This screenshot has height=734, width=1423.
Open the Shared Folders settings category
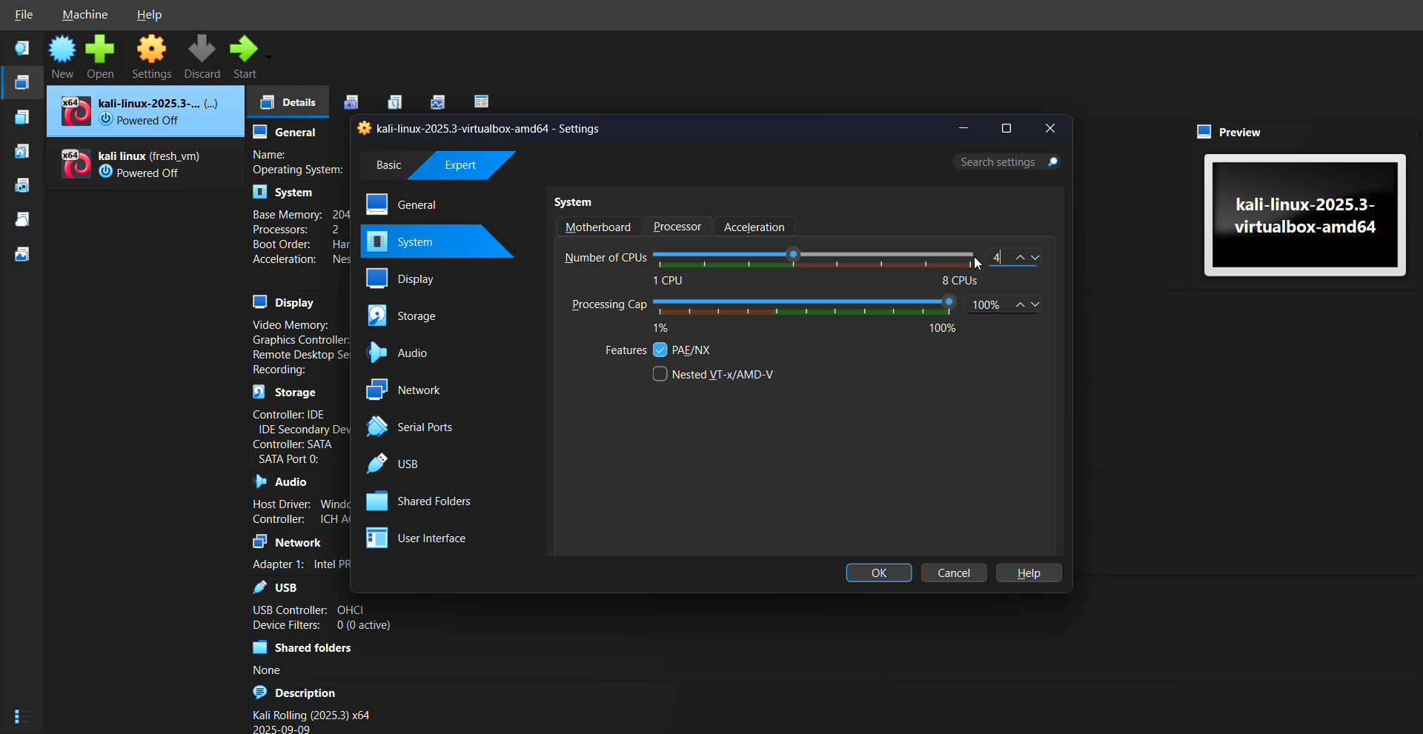(x=433, y=501)
